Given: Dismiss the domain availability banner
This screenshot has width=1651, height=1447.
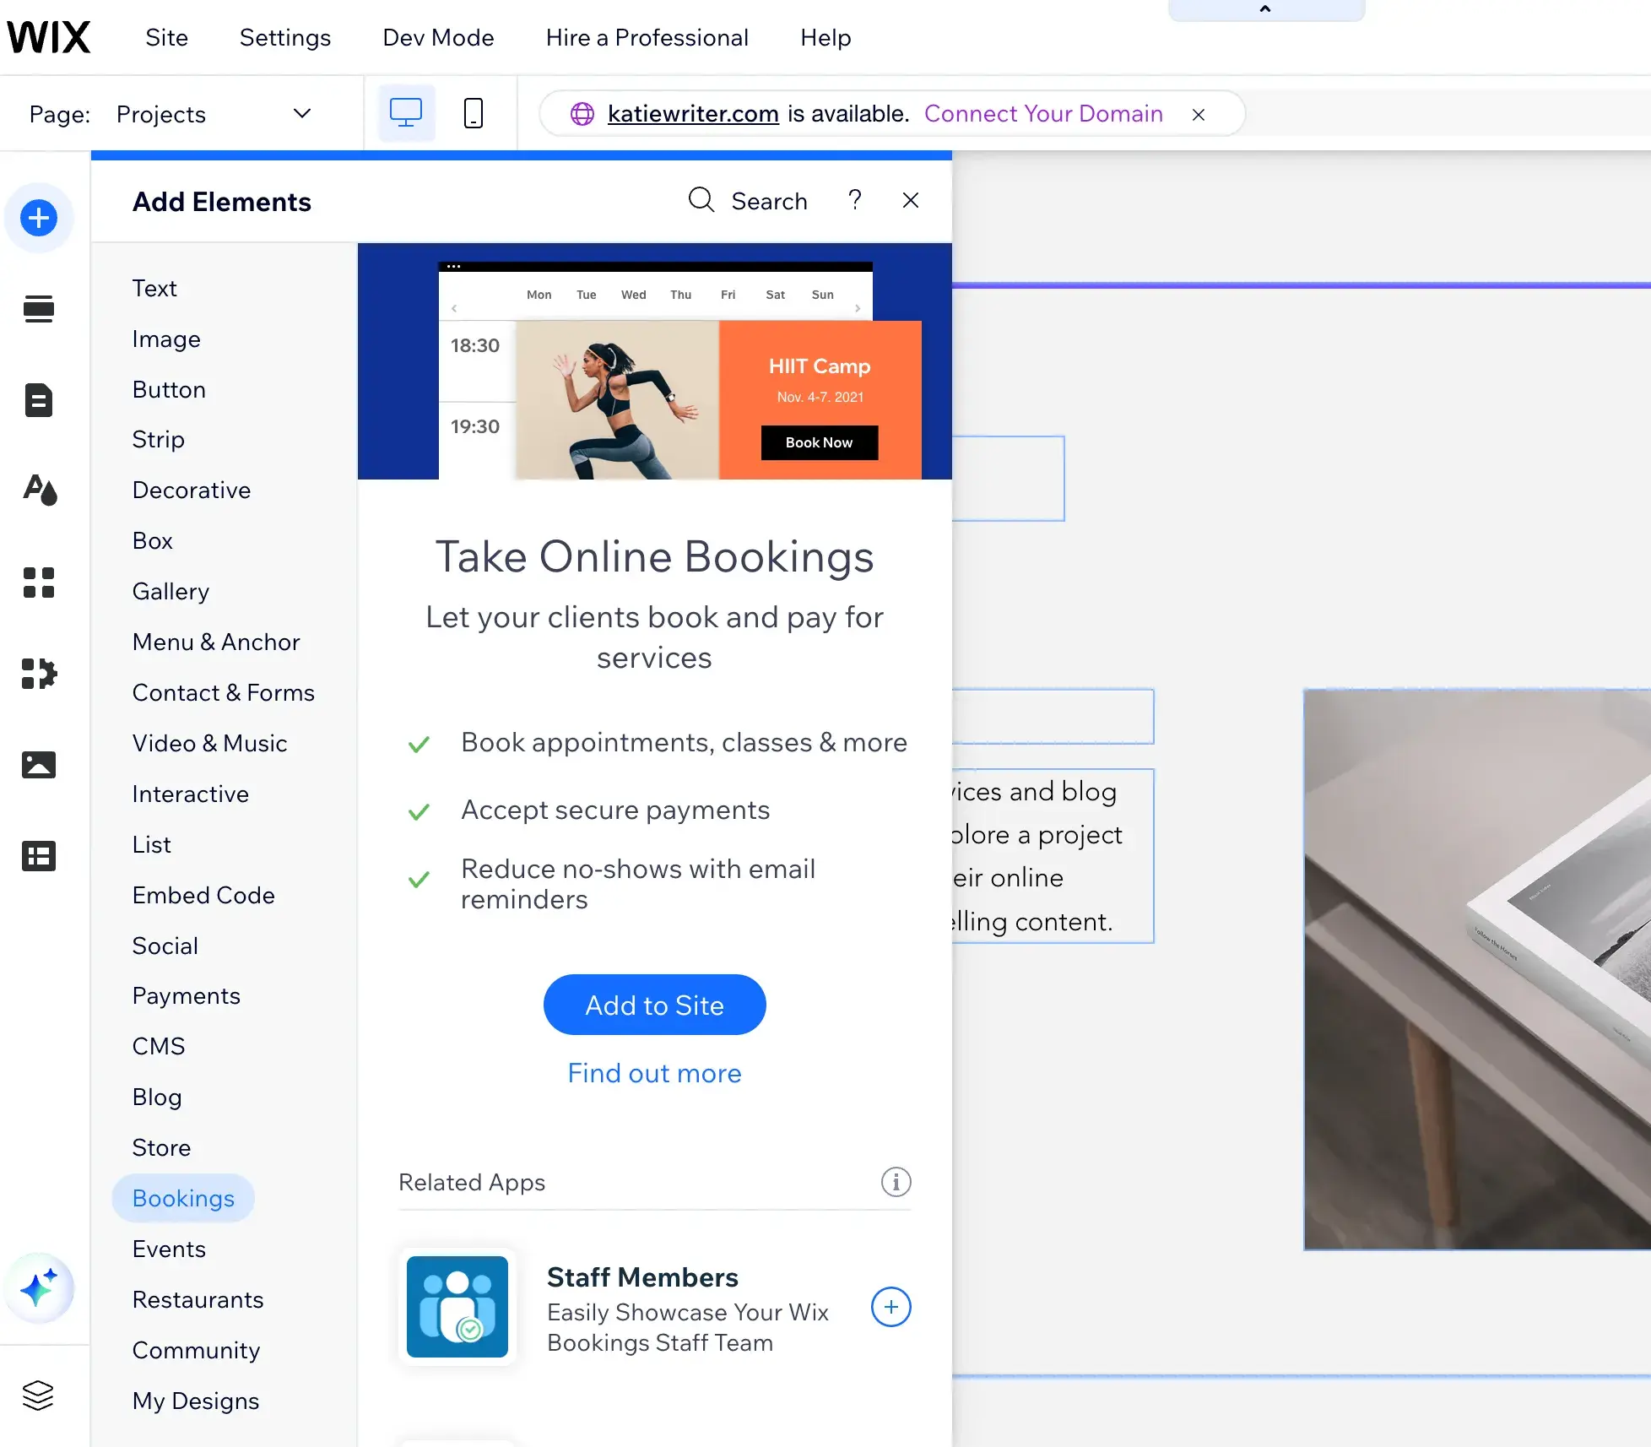Looking at the screenshot, I should (x=1198, y=114).
